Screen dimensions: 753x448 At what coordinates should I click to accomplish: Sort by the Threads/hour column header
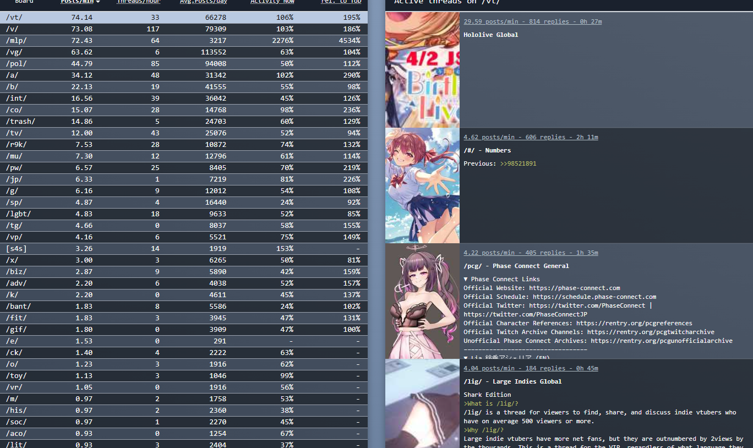pos(138,2)
